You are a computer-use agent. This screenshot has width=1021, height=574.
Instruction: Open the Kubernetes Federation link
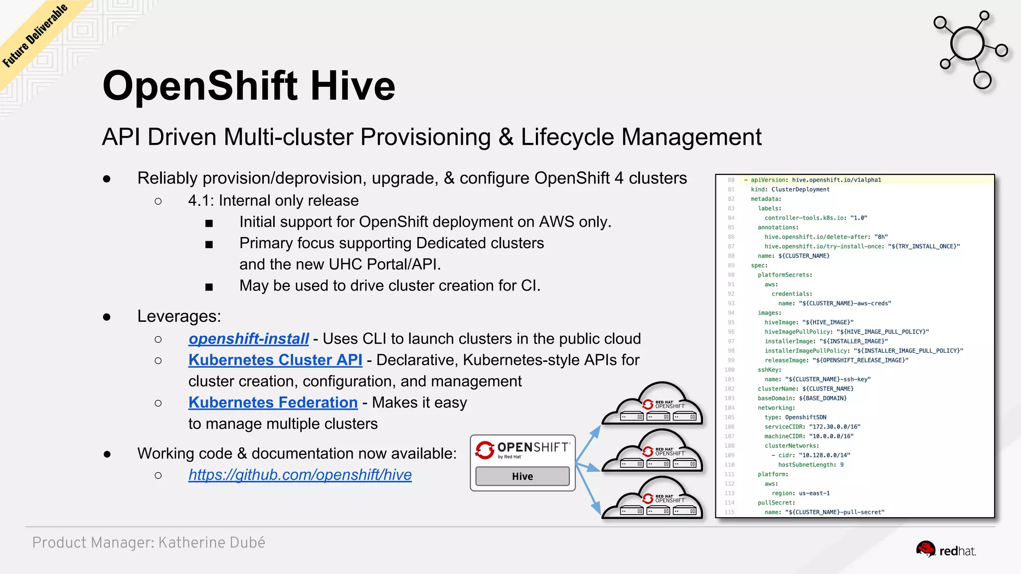(273, 403)
